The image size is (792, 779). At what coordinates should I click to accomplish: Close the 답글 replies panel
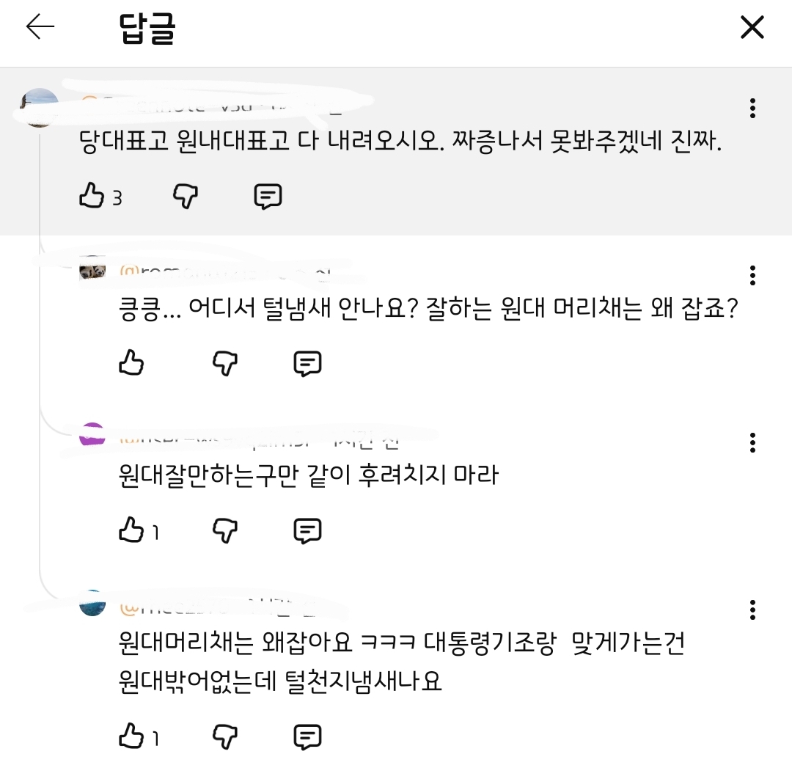coord(752,27)
